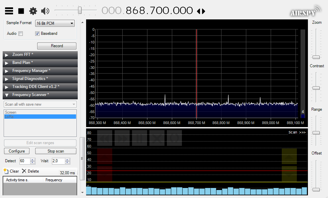The height and width of the screenshot is (198, 328).
Task: Click the Range slider handle
Action: pos(316,133)
